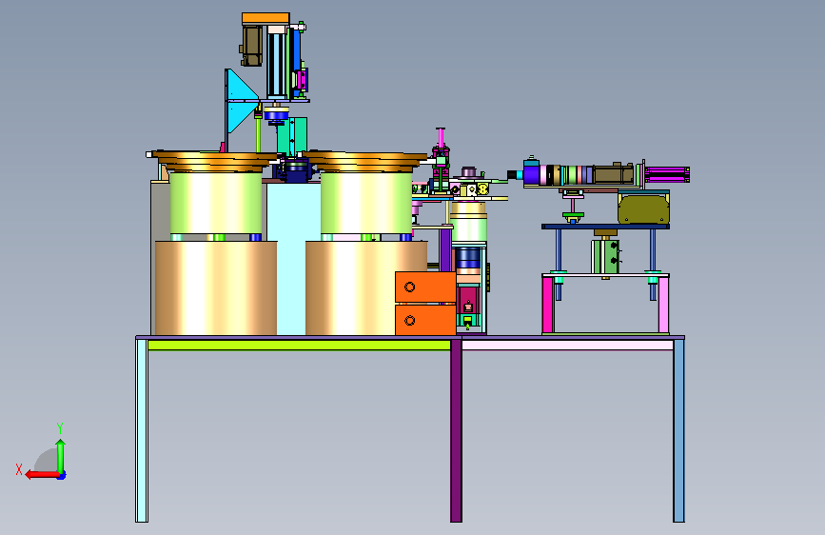Screen dimensions: 825x535
Task: Select the left brown bowl feeder base drum
Action: tap(216, 288)
